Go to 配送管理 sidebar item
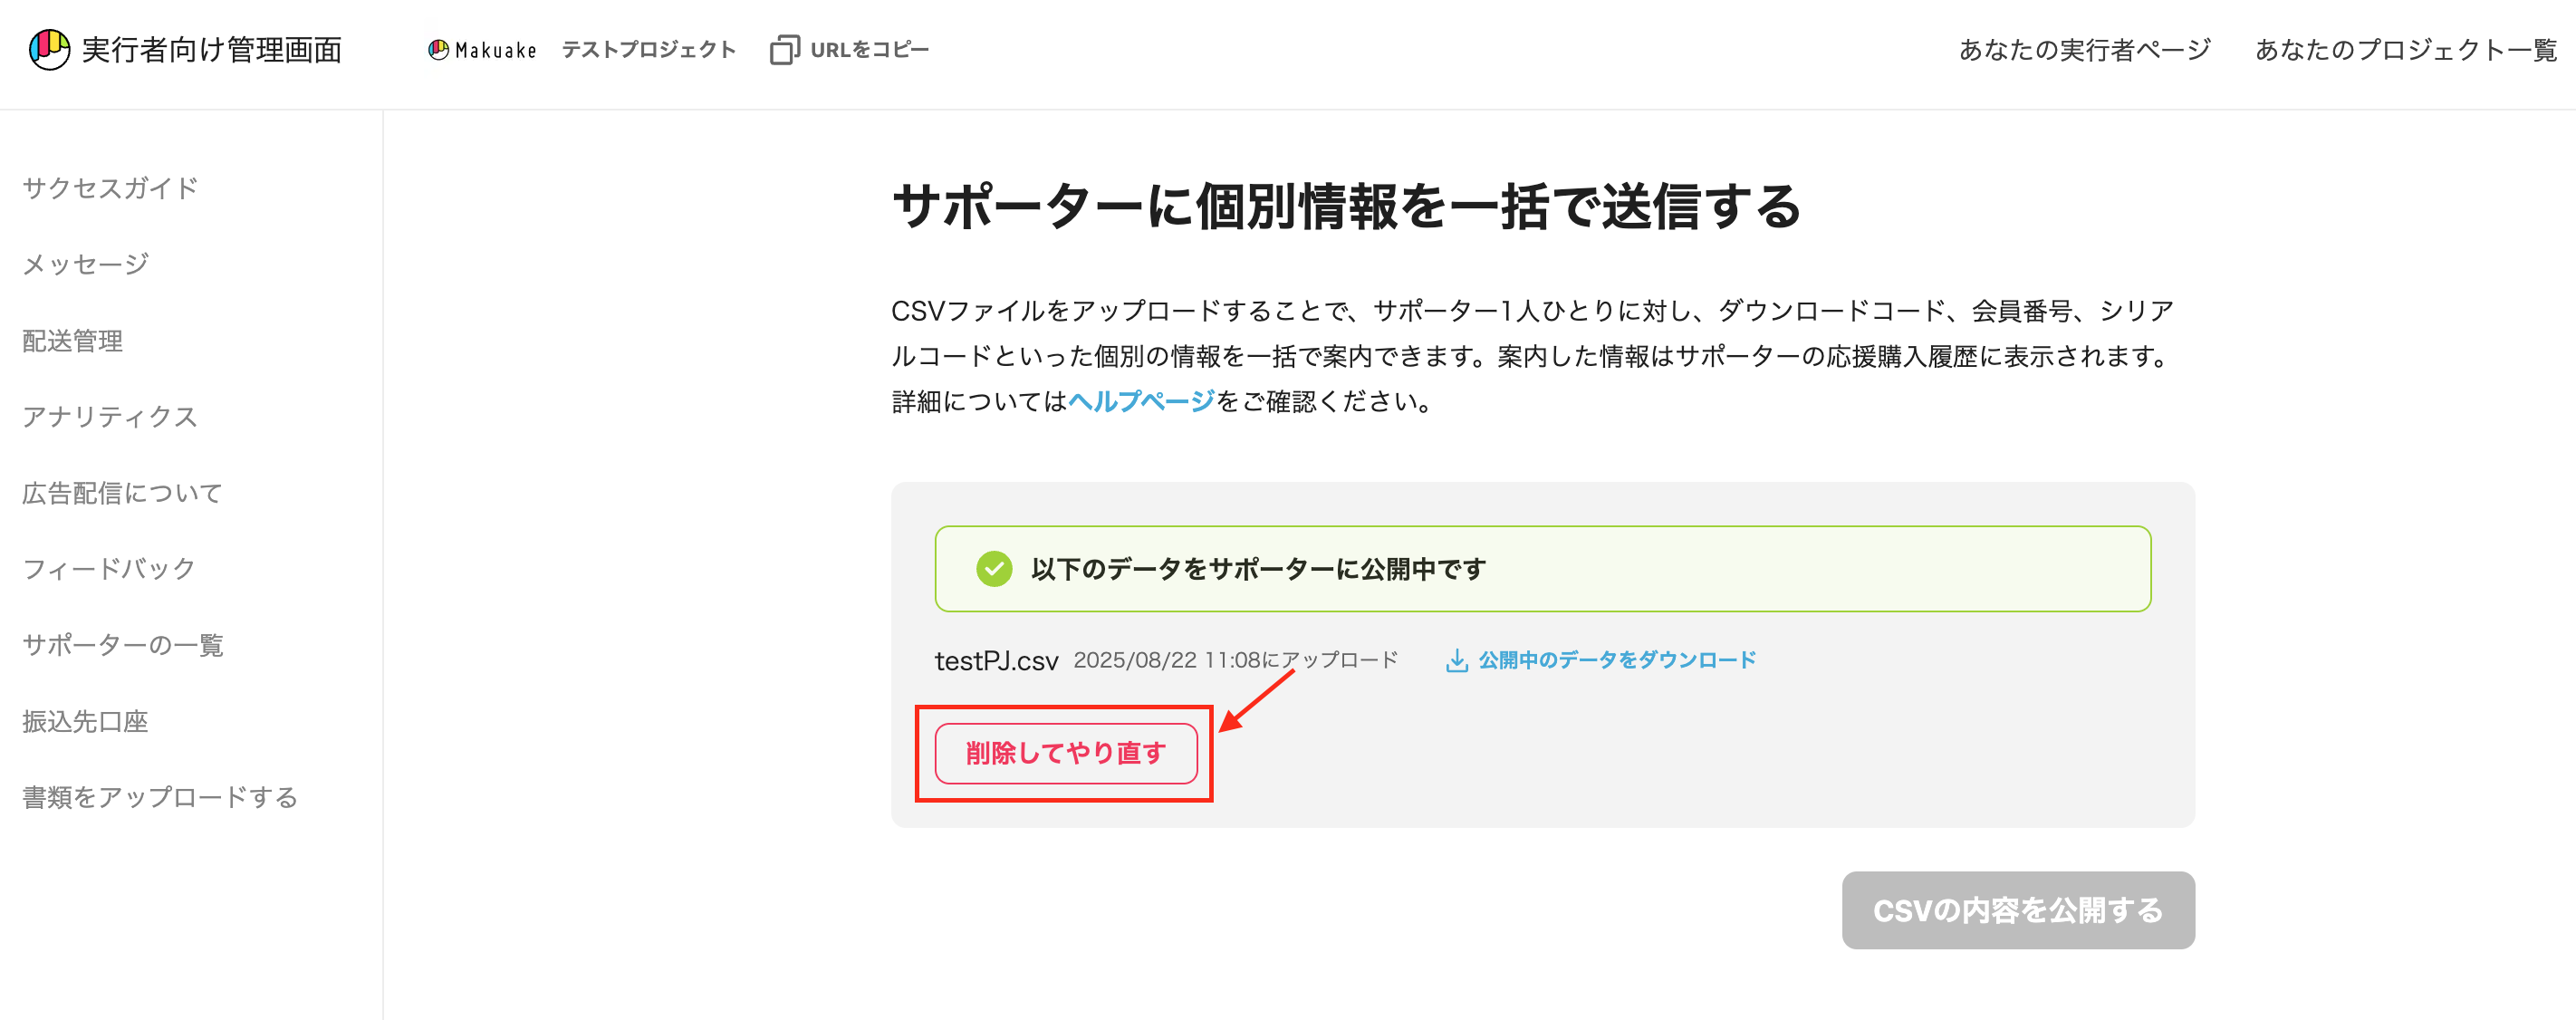Image resolution: width=2576 pixels, height=1020 pixels. 73,340
